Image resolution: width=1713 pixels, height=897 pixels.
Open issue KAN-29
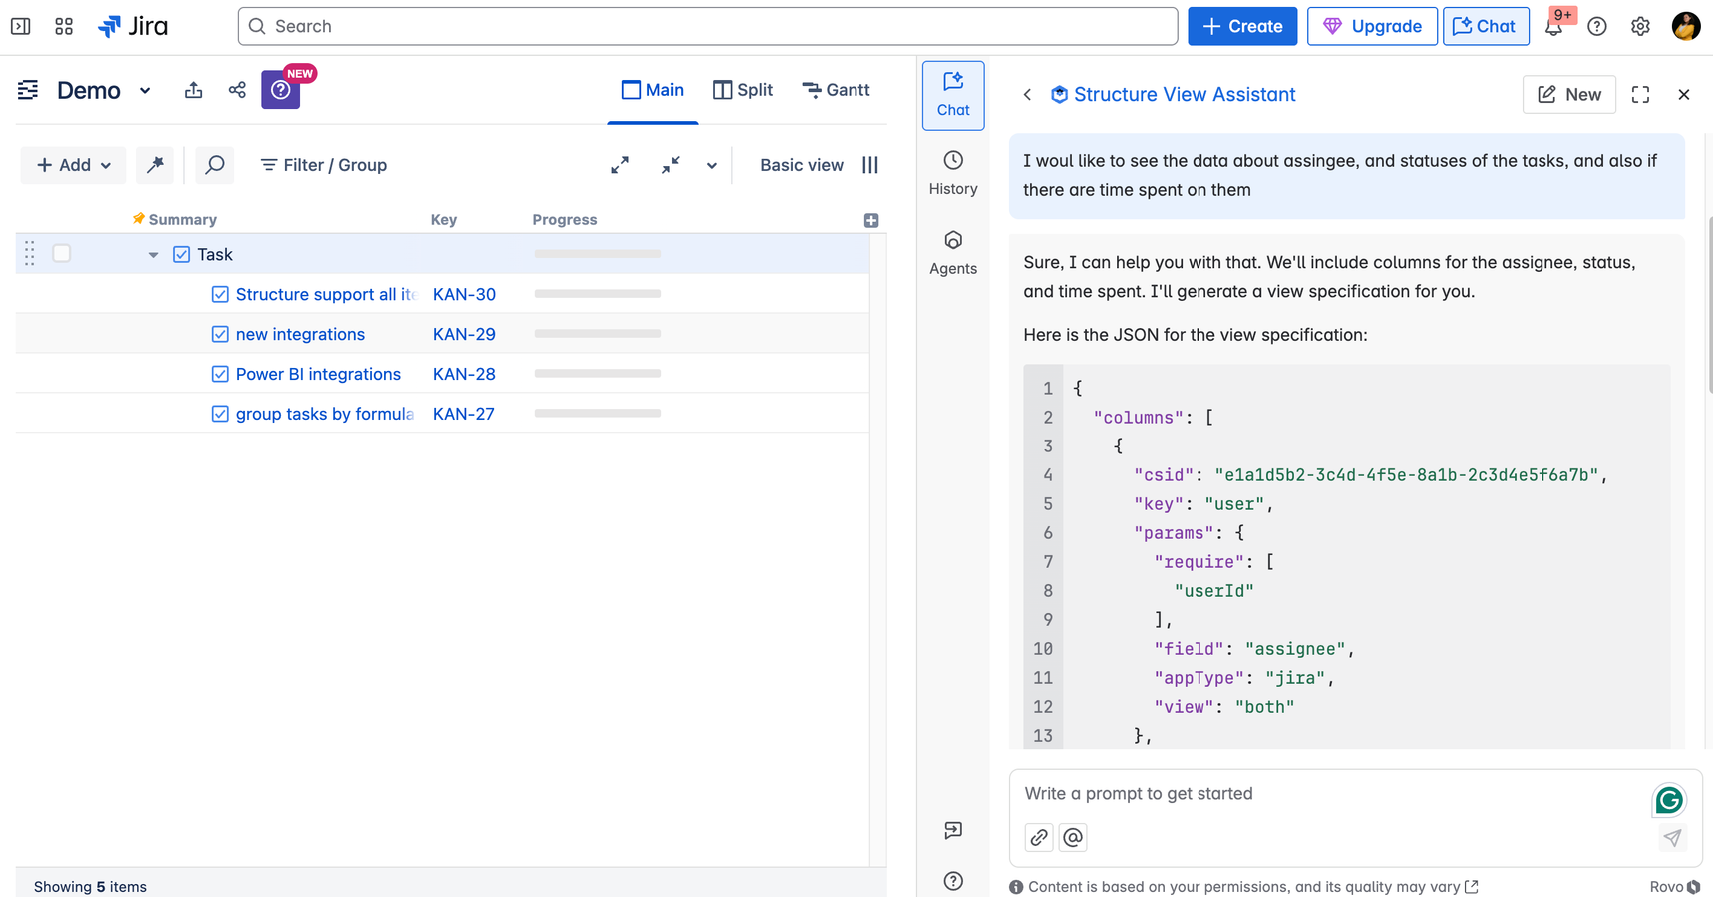(464, 334)
